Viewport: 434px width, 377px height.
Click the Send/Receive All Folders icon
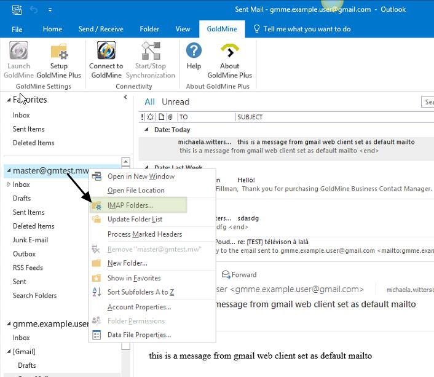17,10
